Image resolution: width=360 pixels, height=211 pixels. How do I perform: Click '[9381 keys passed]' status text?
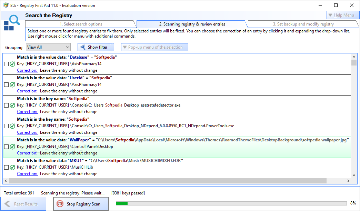(x=128, y=193)
